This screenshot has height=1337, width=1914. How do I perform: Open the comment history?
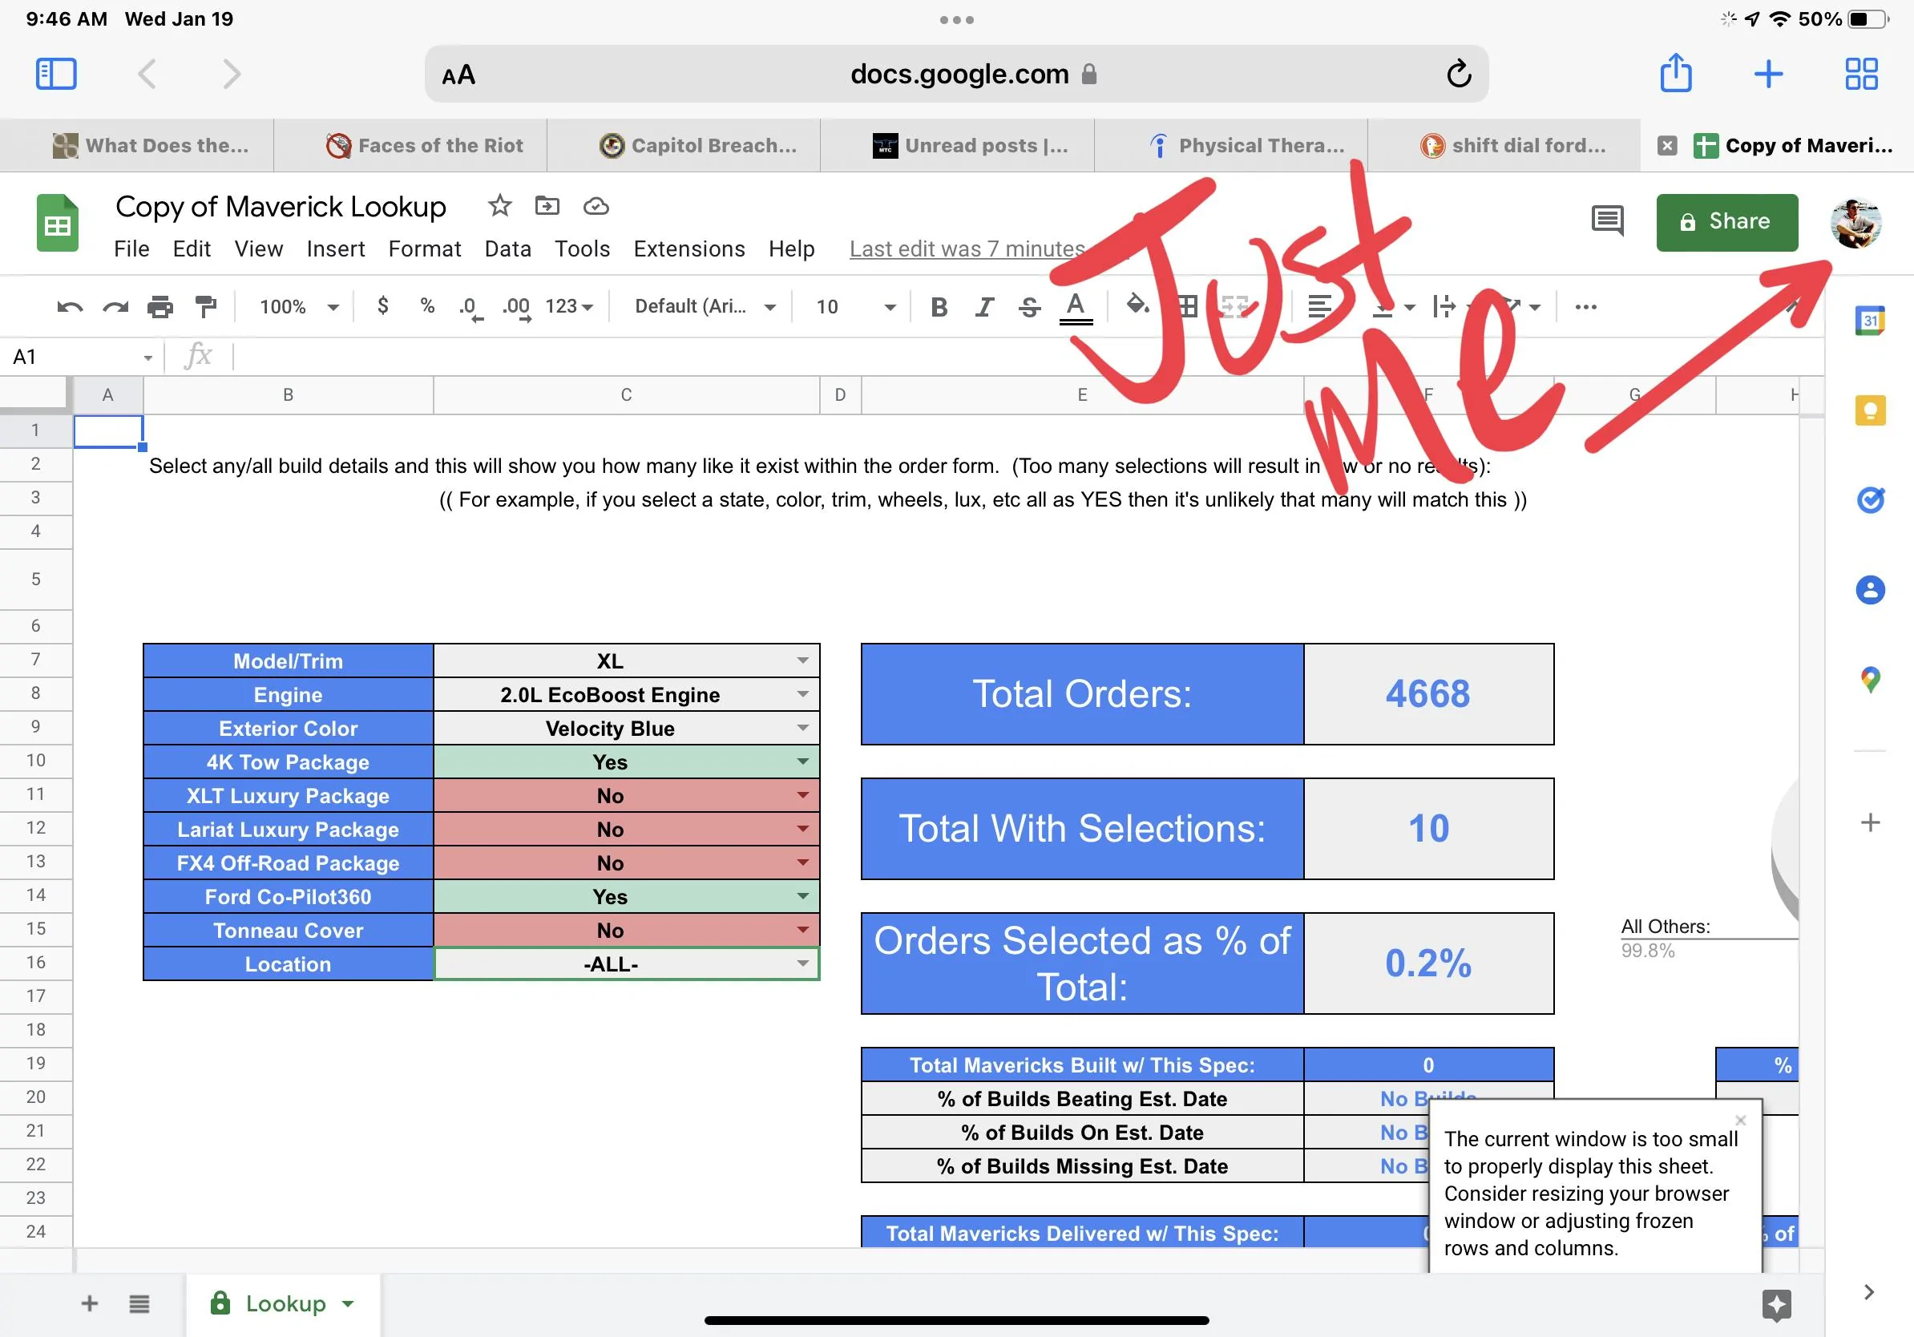coord(1606,221)
